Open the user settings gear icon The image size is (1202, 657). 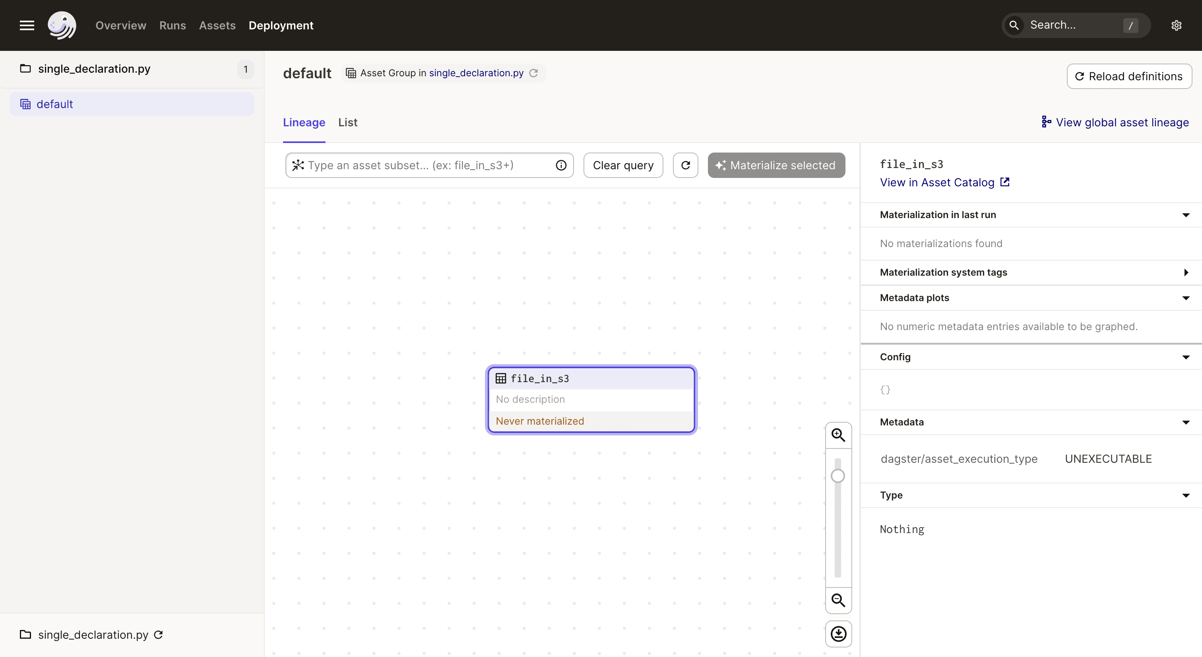coord(1176,25)
